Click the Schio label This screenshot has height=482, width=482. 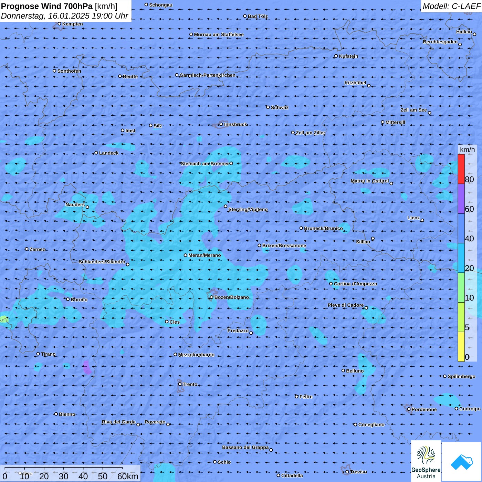(x=224, y=462)
